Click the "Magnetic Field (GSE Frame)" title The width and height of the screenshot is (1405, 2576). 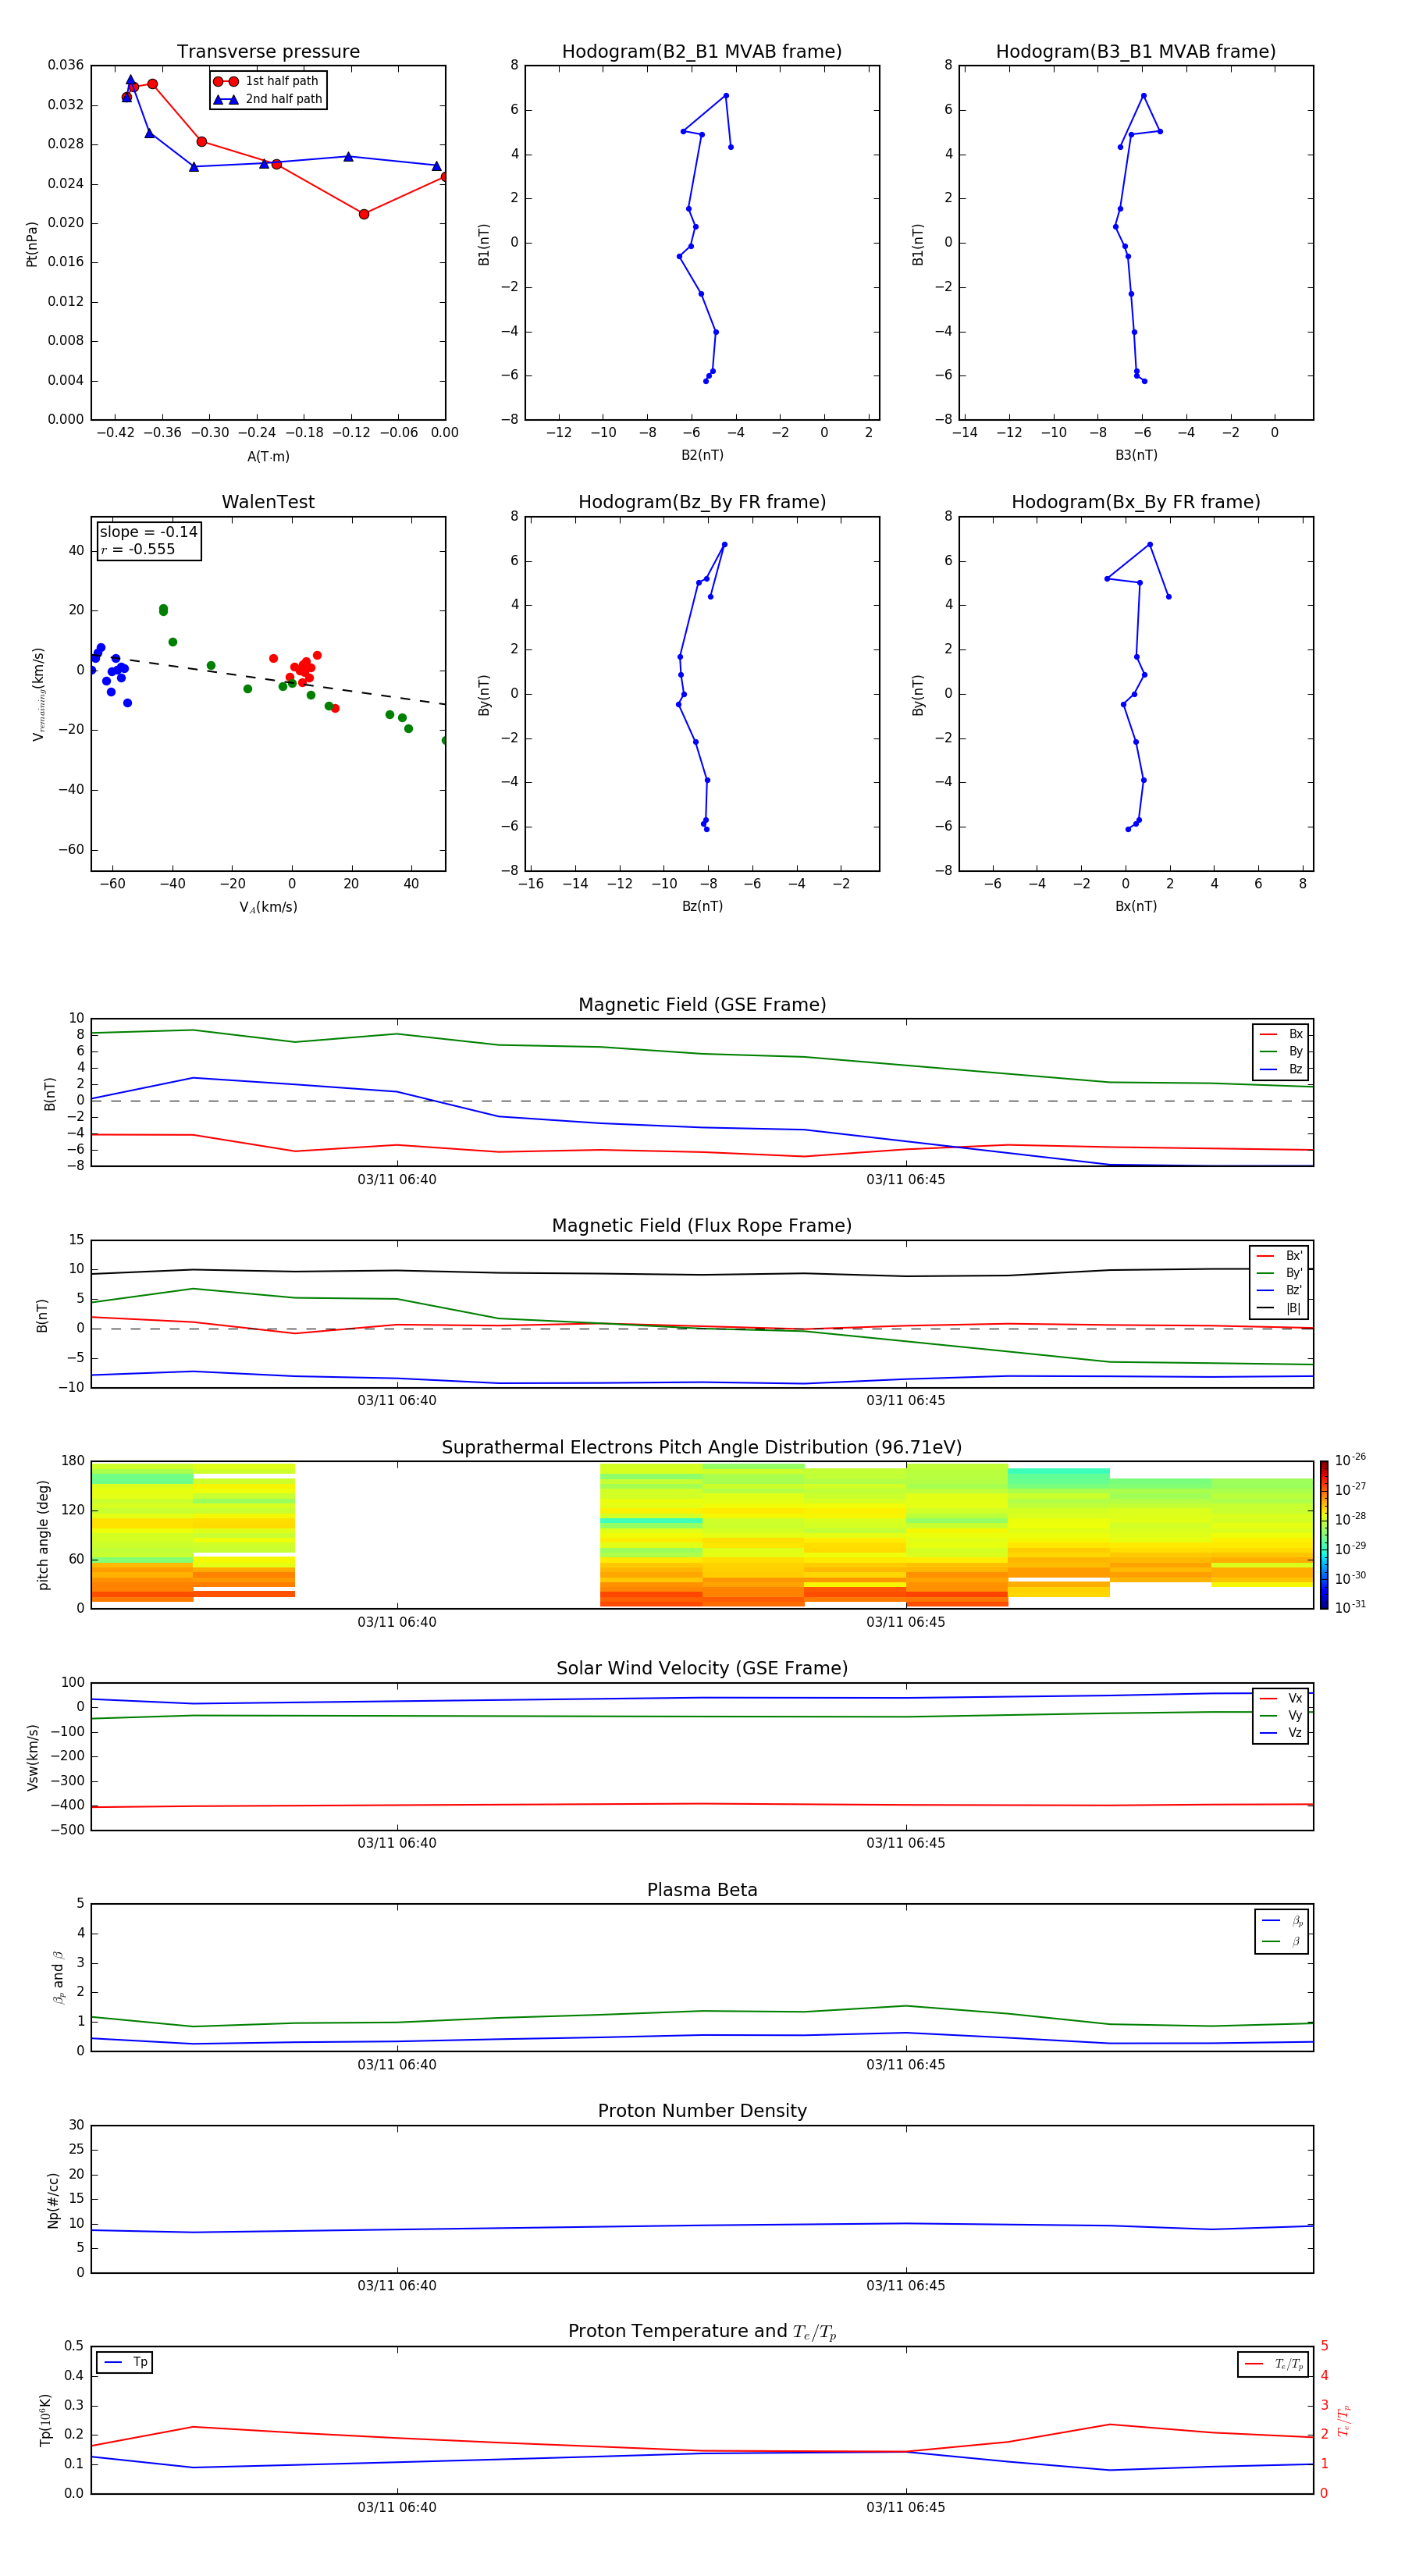click(702, 1005)
